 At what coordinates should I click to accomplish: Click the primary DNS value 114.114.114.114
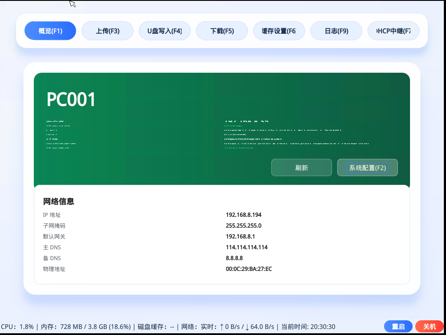tap(247, 247)
